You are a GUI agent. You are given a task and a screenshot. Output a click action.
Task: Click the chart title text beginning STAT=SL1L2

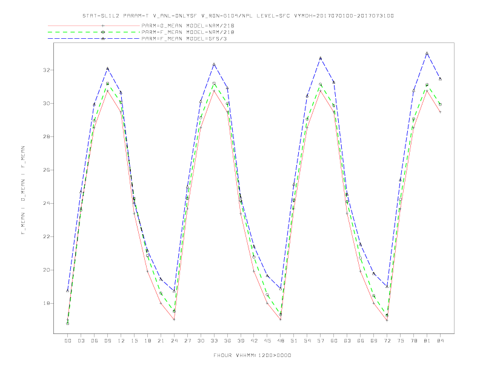coord(238,16)
